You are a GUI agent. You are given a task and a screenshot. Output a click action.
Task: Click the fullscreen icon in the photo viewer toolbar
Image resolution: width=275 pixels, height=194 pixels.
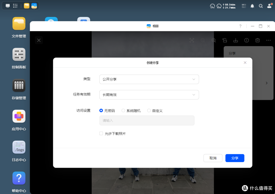click(192, 40)
